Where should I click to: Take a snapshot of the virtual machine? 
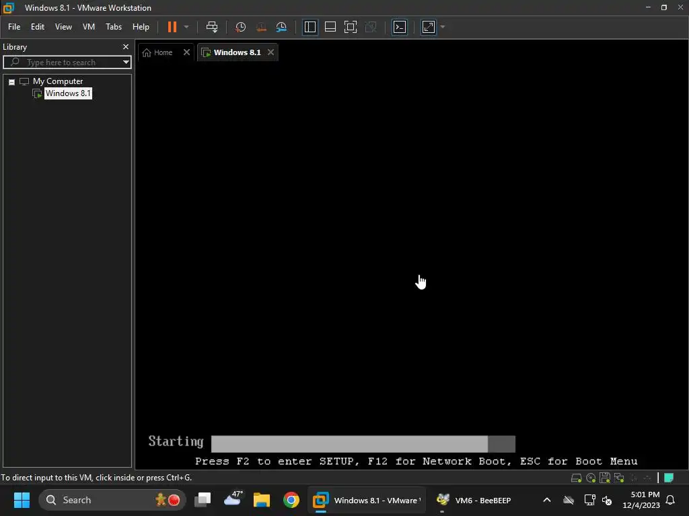(240, 27)
